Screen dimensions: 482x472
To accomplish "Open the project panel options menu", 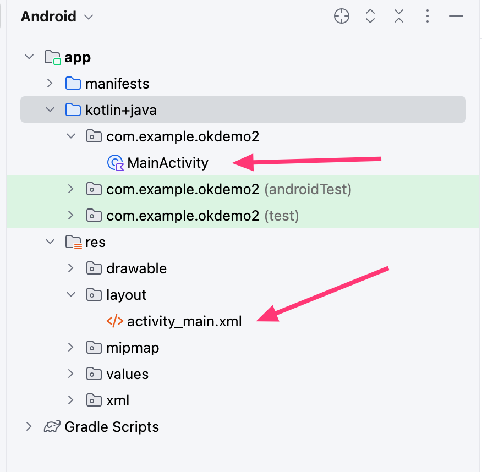I will [x=428, y=17].
